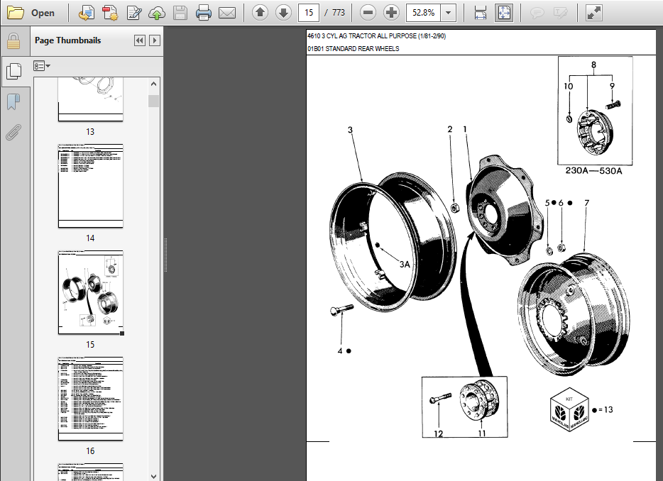Image resolution: width=663 pixels, height=481 pixels.
Task: Click the Create PDF from file icon
Action: pos(87,13)
